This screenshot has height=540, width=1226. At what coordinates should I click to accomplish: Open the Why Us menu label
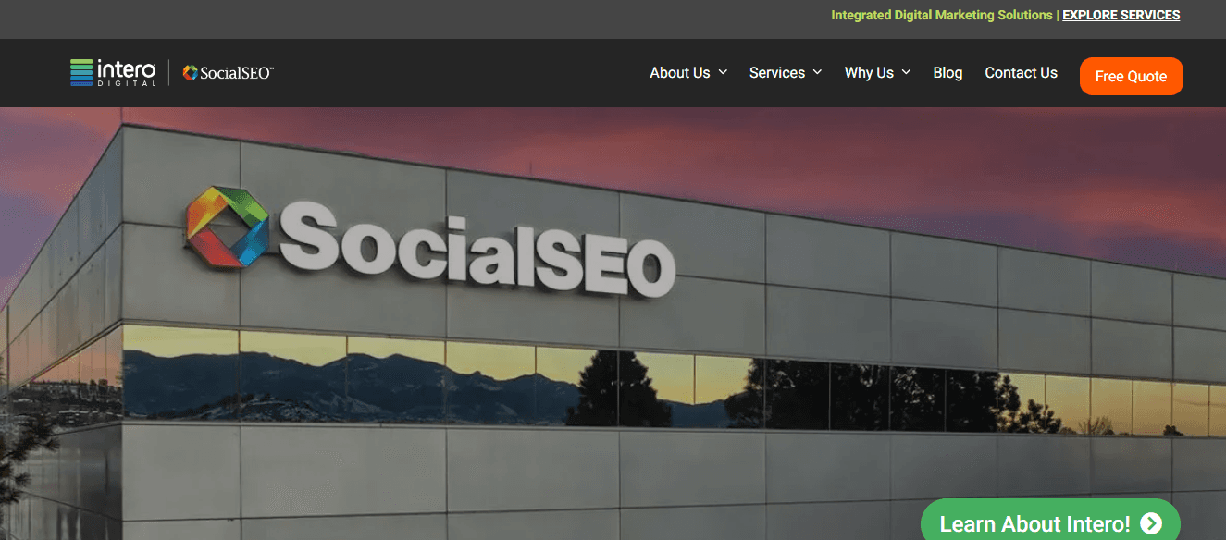click(869, 72)
